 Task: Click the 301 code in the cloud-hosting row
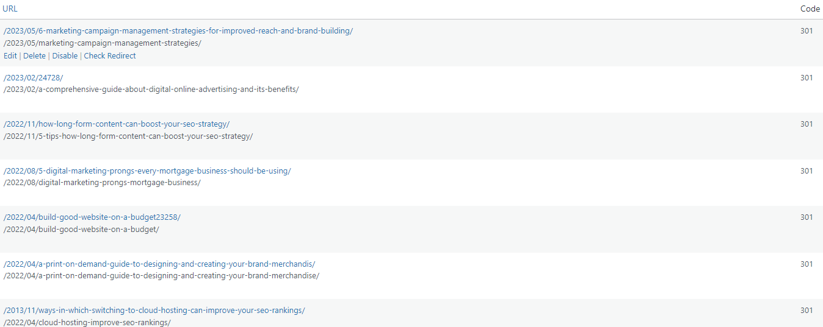pyautogui.click(x=807, y=311)
